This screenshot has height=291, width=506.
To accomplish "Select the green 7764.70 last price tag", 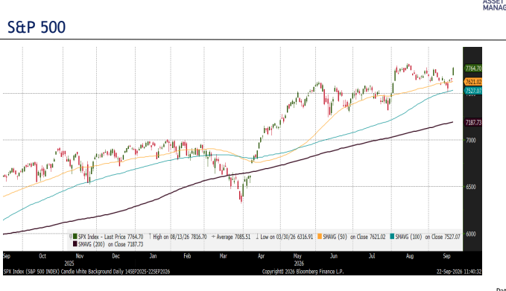I will point(473,68).
